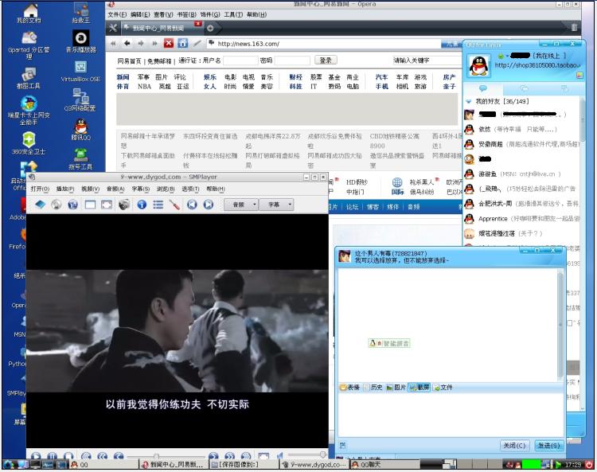Click the SMPlayer pause button

click(53, 455)
